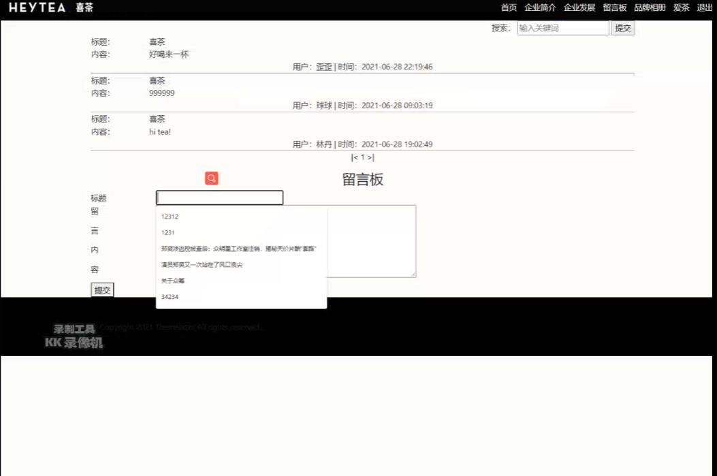Click user name 林丹
The width and height of the screenshot is (717, 476).
(324, 144)
